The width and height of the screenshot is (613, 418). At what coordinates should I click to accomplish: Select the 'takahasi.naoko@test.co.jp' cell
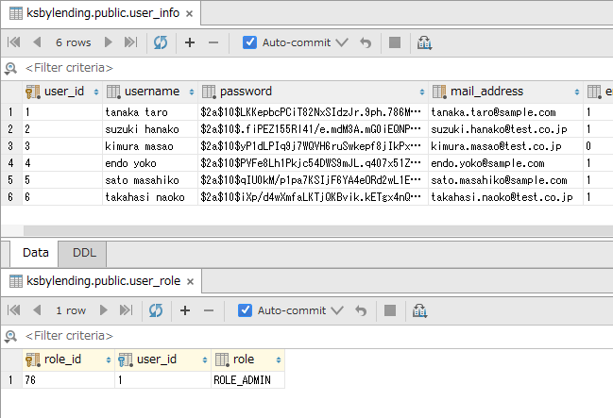coord(505,197)
